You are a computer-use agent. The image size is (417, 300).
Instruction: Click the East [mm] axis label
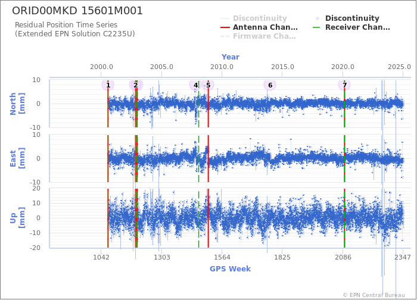pyautogui.click(x=17, y=158)
